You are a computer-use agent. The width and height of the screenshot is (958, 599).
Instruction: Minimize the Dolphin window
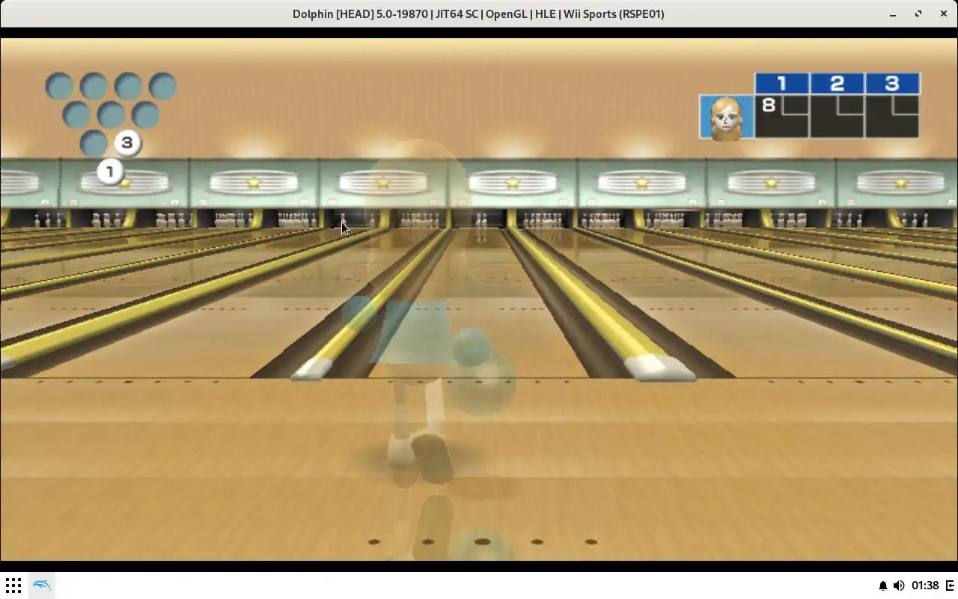click(x=893, y=13)
